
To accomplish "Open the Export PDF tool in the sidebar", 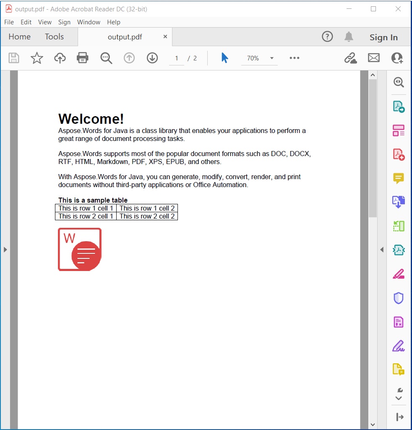I will [x=398, y=107].
